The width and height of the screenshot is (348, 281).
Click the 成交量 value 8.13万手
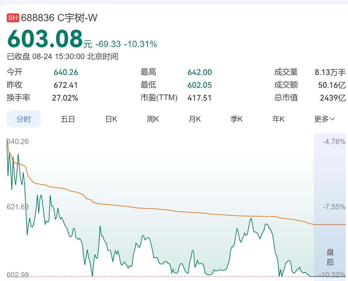(x=330, y=72)
